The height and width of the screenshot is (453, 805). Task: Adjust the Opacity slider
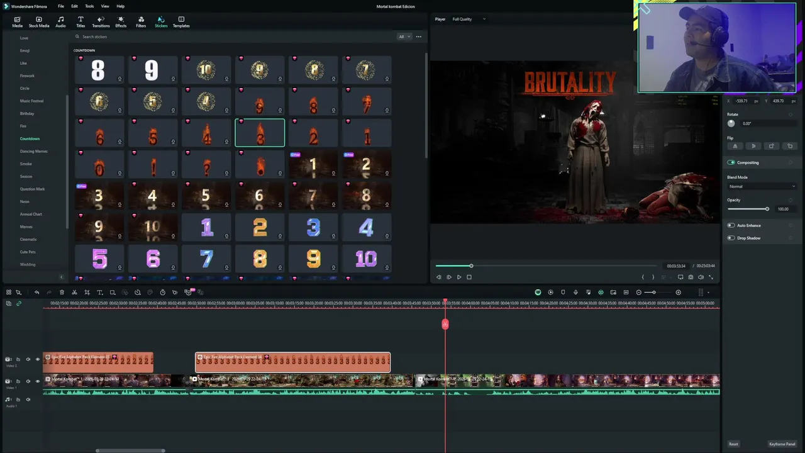748,209
